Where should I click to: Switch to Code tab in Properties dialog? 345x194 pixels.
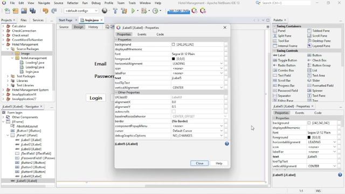pyautogui.click(x=160, y=34)
